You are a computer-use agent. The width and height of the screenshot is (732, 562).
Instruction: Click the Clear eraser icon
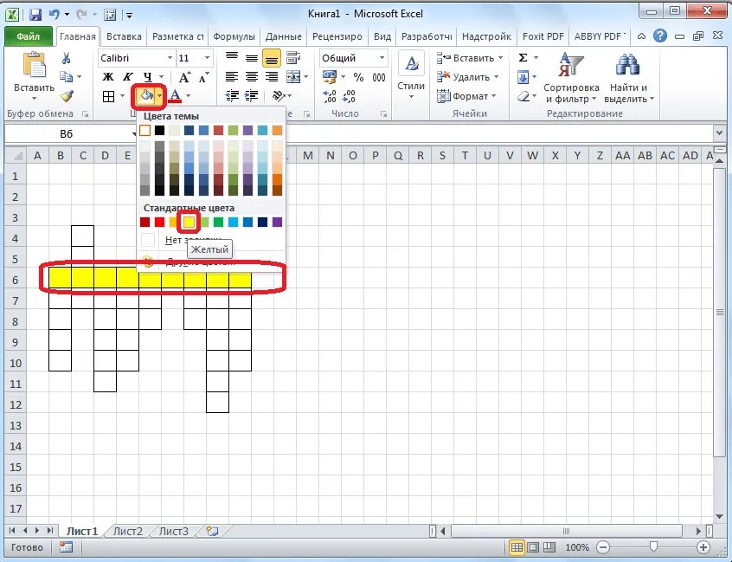[x=523, y=96]
